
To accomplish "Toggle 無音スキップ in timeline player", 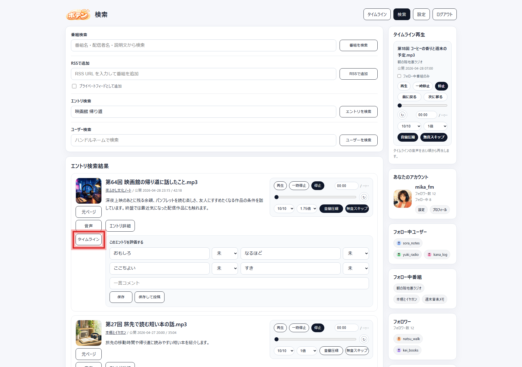I will tap(434, 137).
